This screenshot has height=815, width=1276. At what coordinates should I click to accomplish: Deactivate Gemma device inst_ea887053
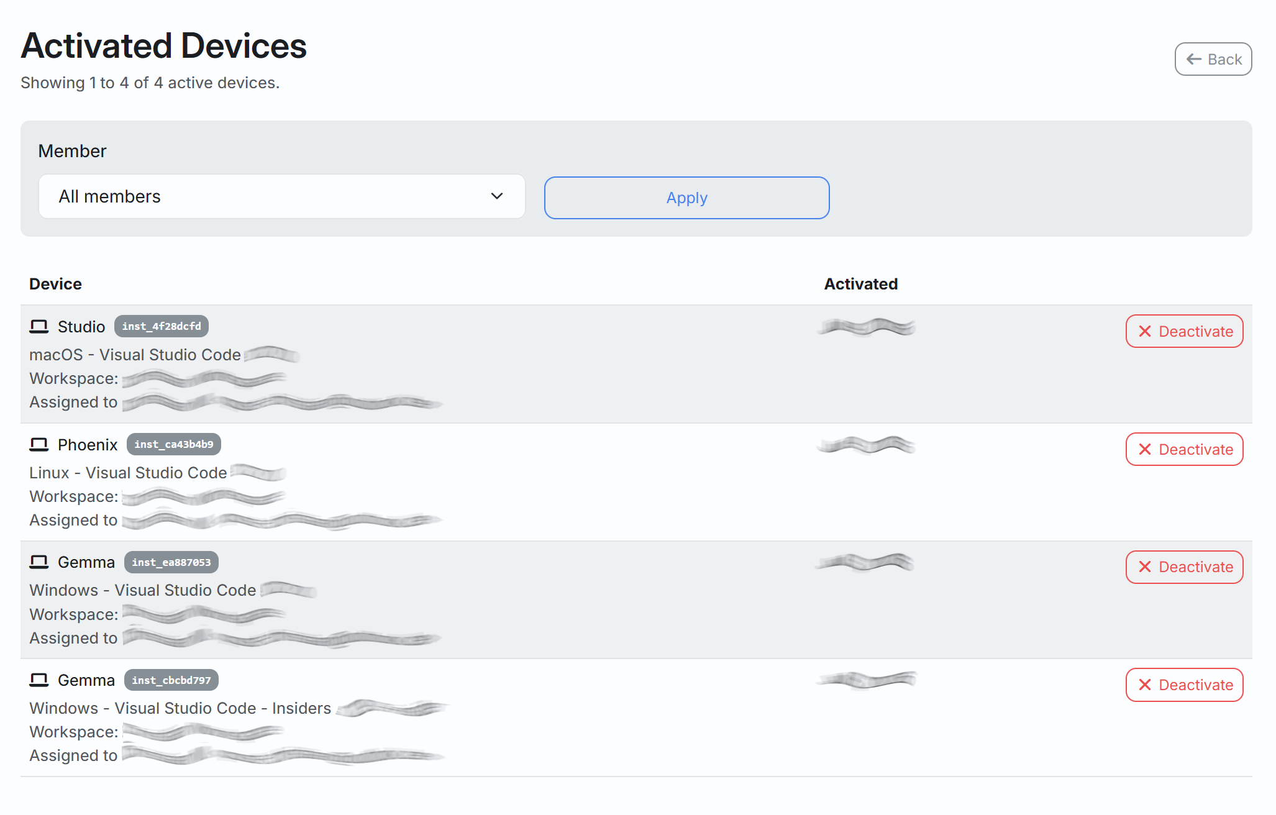[1184, 567]
